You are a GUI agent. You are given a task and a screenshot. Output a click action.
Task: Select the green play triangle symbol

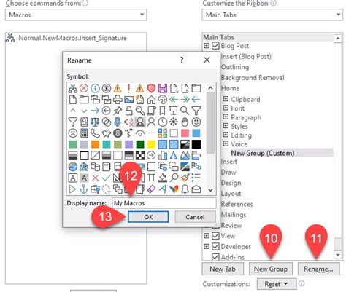(73, 189)
